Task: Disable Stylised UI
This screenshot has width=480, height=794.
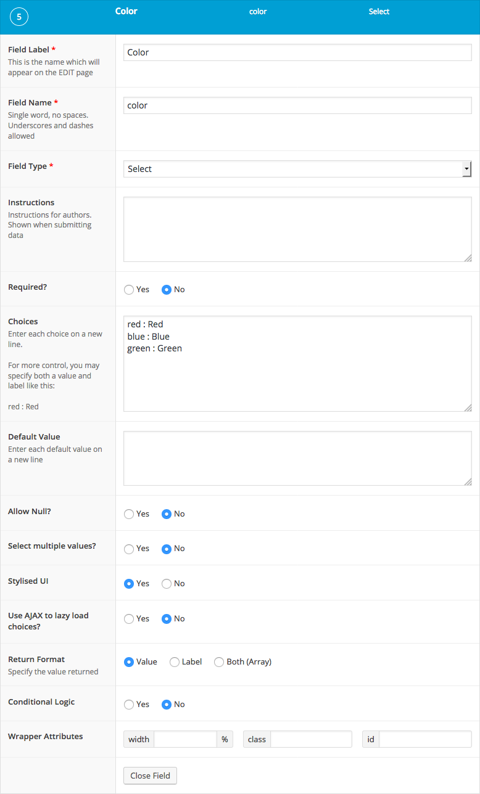Action: (x=166, y=583)
